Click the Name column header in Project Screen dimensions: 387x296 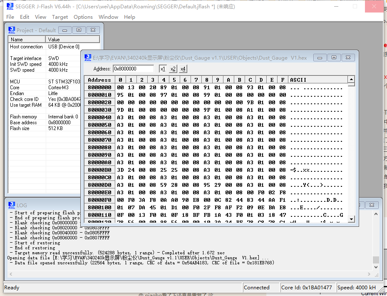(27, 39)
